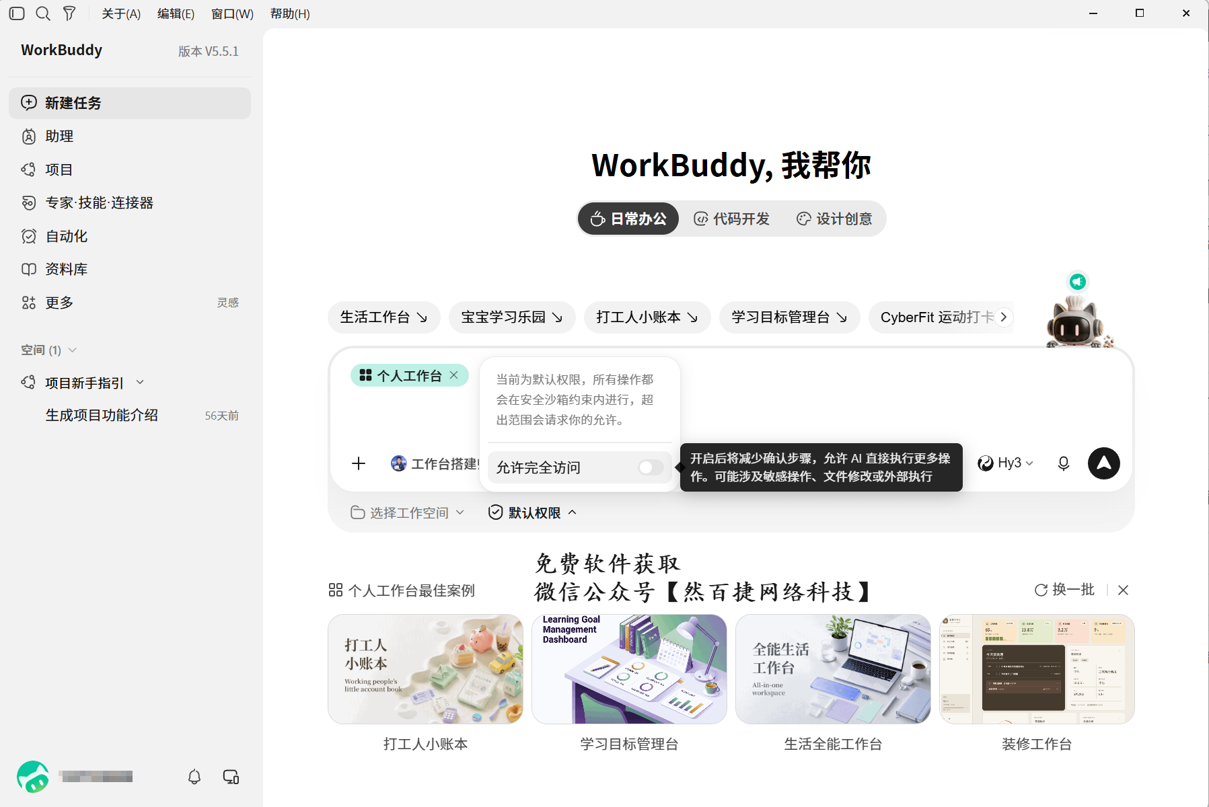Screen dimensions: 1209x807
Task: Open the 编辑(E) menu
Action: 176,13
